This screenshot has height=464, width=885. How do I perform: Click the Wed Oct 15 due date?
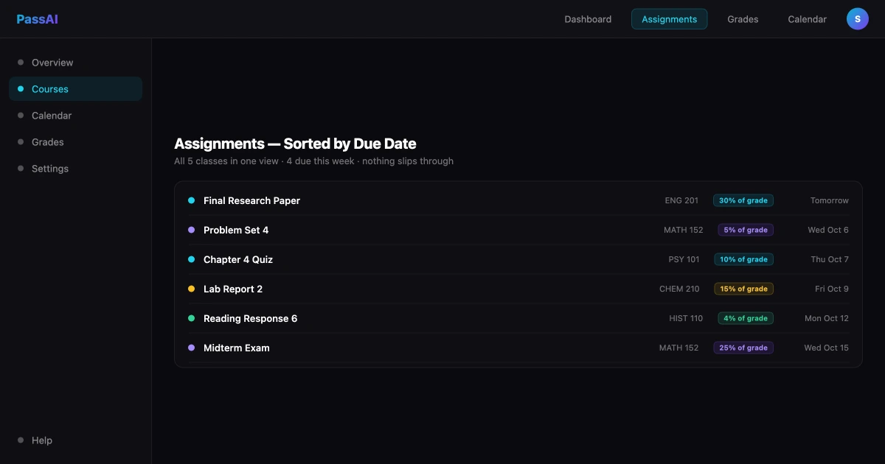click(x=827, y=348)
